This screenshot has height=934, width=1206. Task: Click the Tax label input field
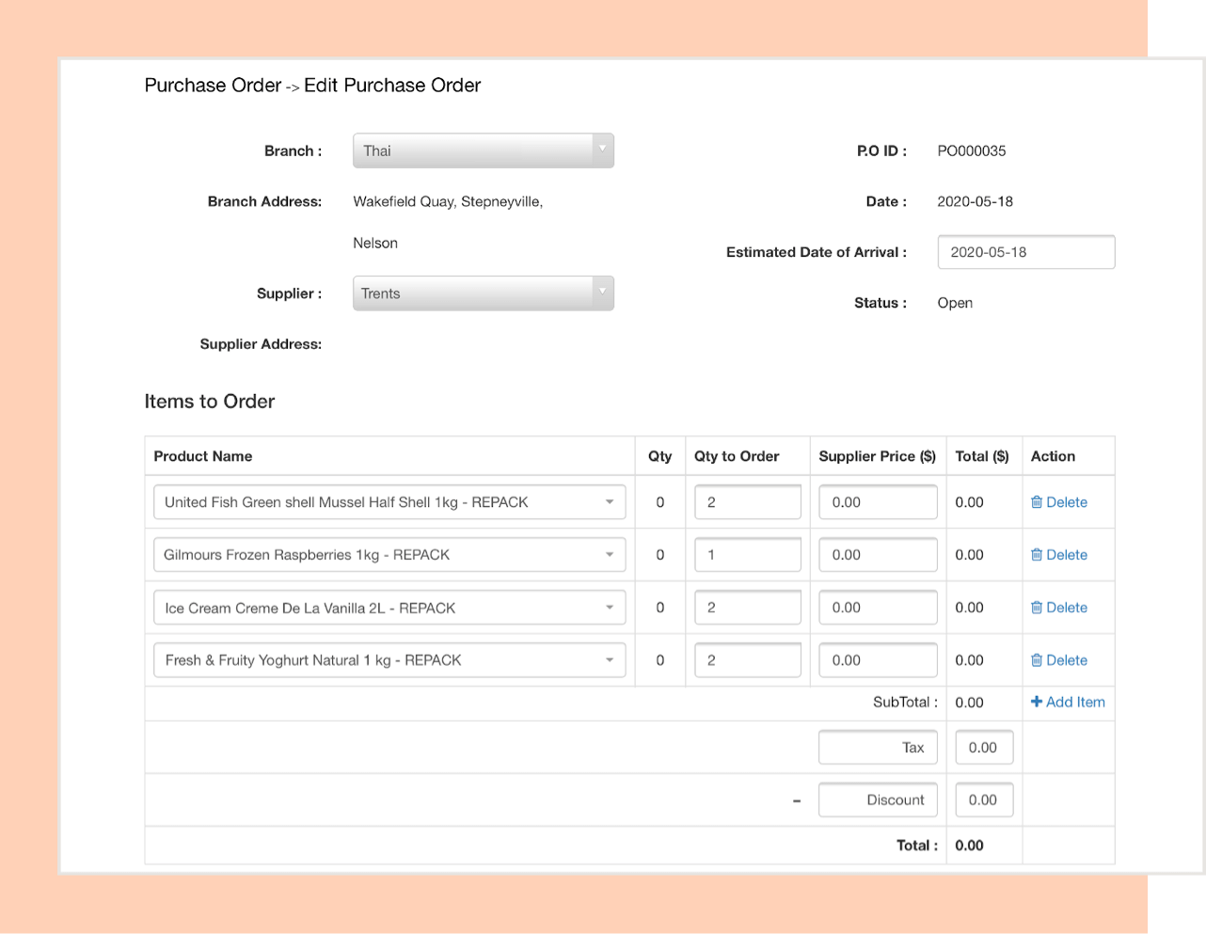878,748
